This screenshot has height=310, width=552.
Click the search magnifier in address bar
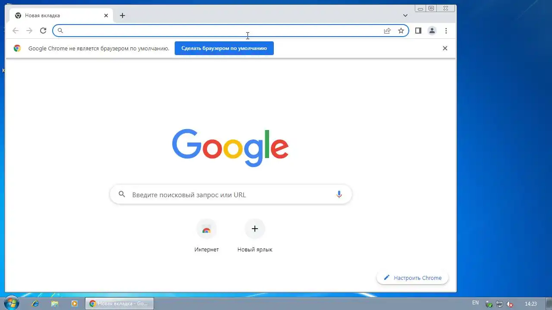[x=60, y=31]
